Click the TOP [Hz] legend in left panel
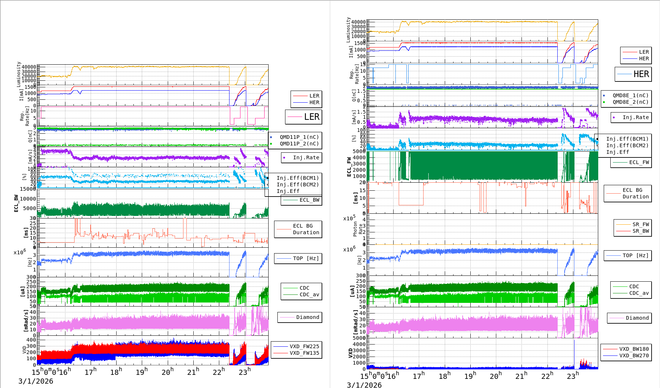This screenshot has width=660, height=388. 298,258
